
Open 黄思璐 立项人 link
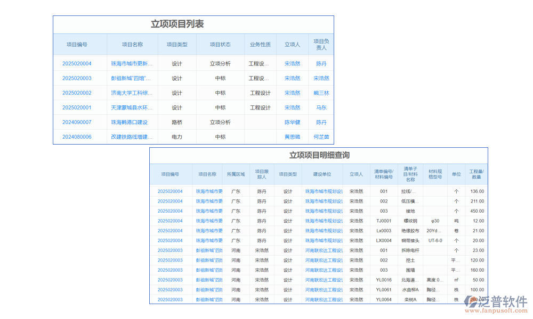click(292, 137)
